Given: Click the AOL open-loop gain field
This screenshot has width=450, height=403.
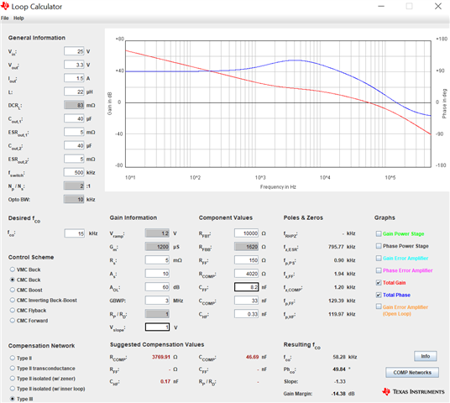Looking at the screenshot, I should click(x=157, y=287).
